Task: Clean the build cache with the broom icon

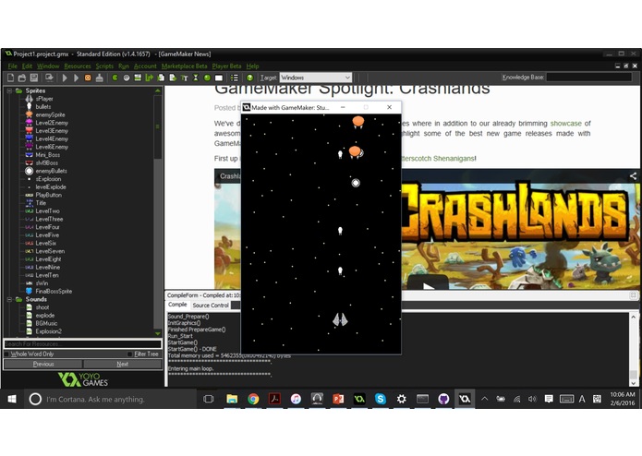Action: pyautogui.click(x=99, y=78)
